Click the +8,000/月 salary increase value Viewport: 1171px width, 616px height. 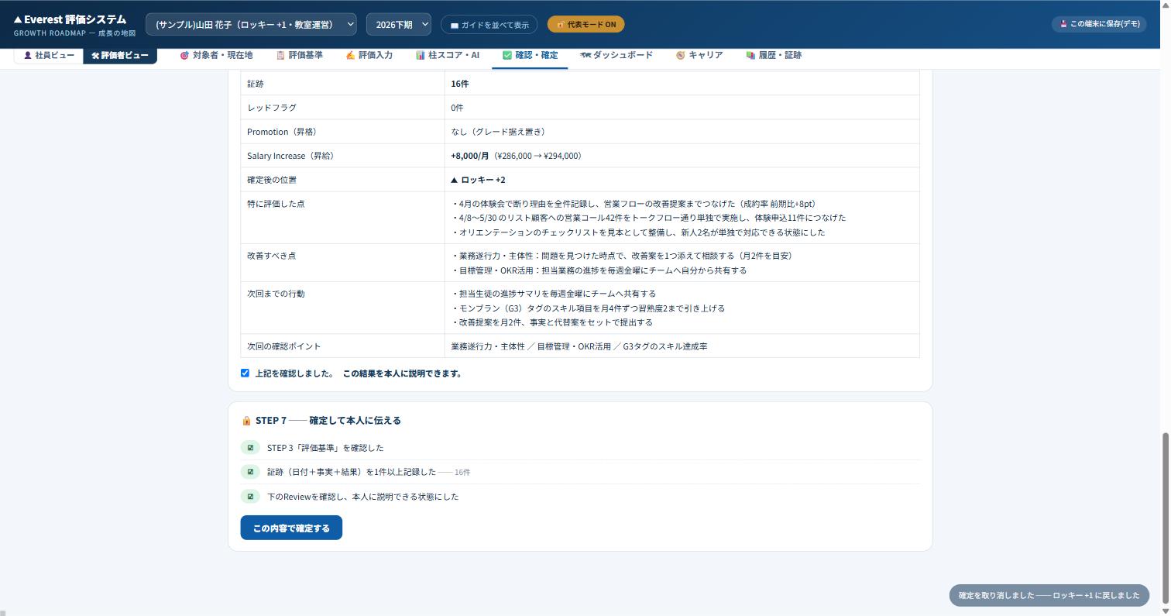tap(470, 156)
